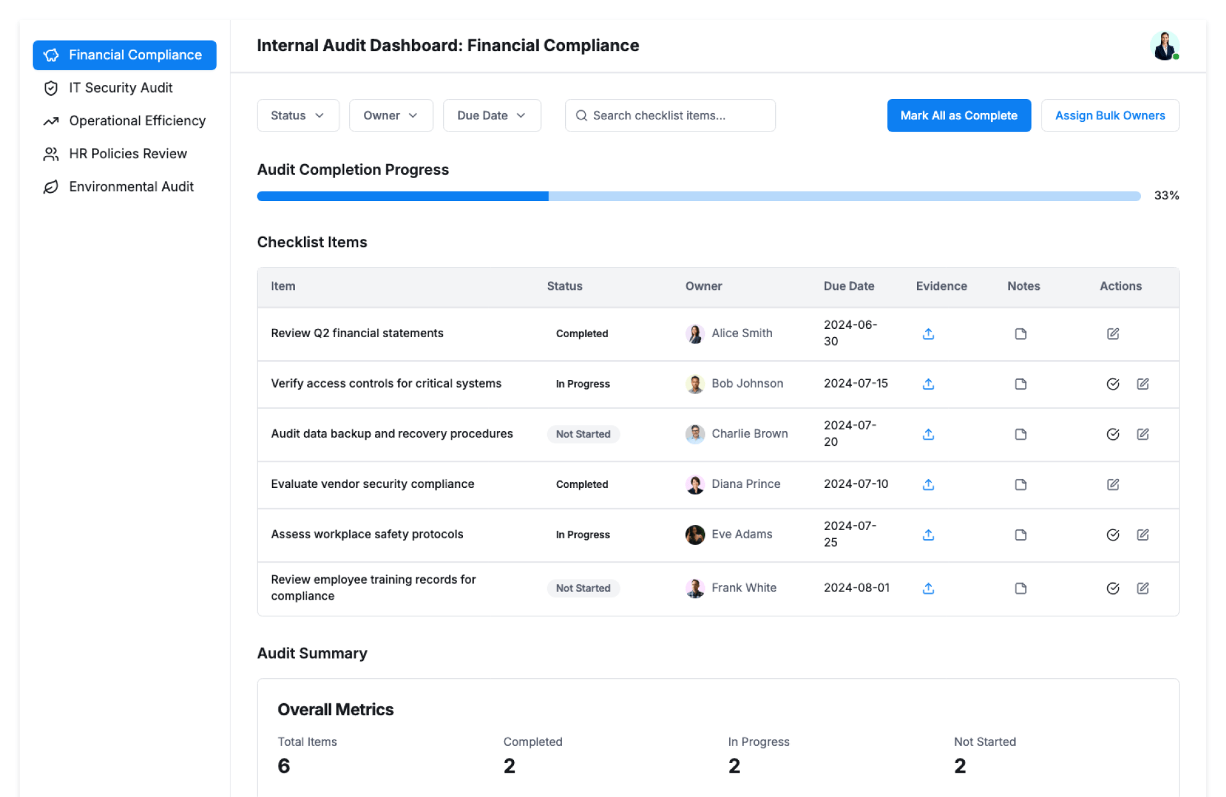Viewport: 1226px width, 797px height.
Task: Mark employee training records item as complete
Action: click(x=1112, y=588)
